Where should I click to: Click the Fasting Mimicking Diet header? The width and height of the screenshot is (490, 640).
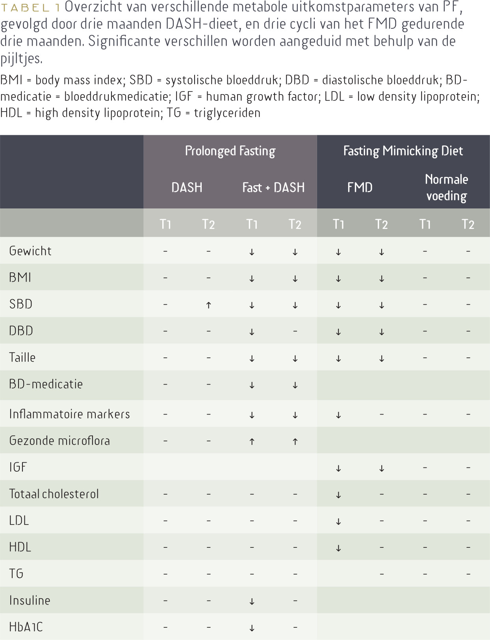tap(403, 151)
